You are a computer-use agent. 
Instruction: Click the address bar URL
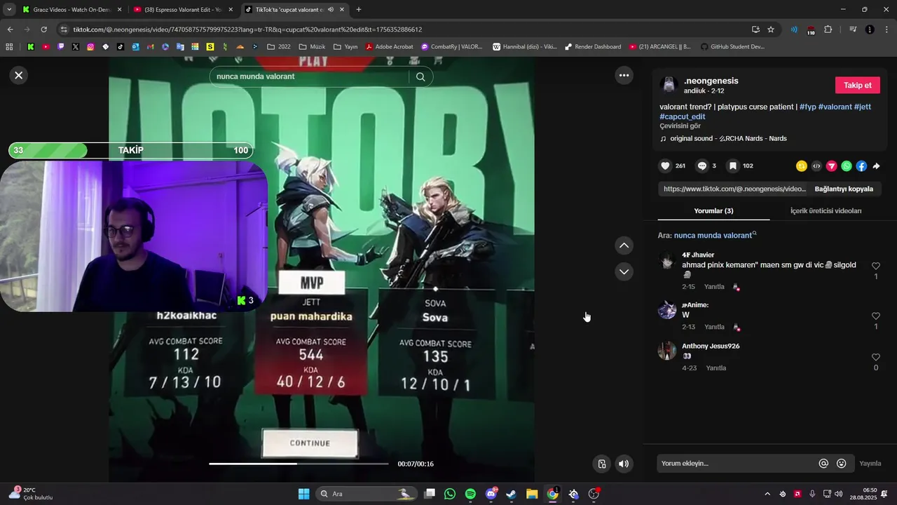pos(247,29)
